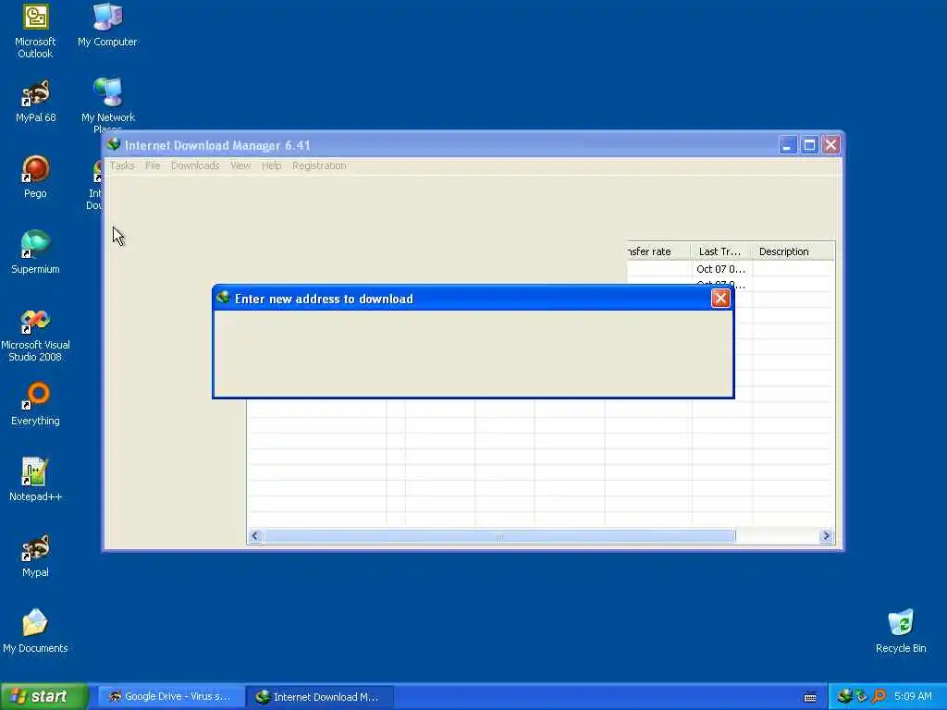947x710 pixels.
Task: Click the network connection tray icon
Action: 861,696
